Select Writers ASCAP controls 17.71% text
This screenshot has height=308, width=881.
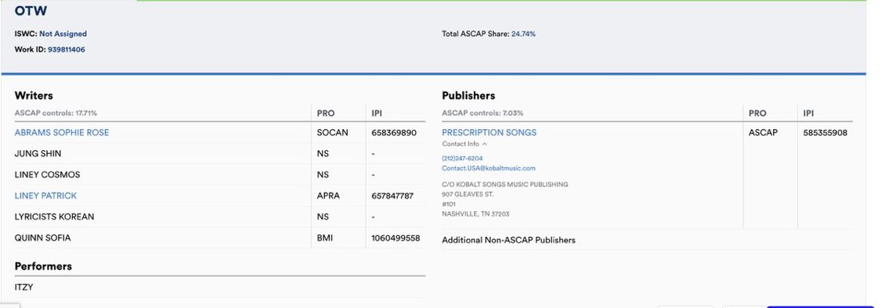click(x=56, y=113)
